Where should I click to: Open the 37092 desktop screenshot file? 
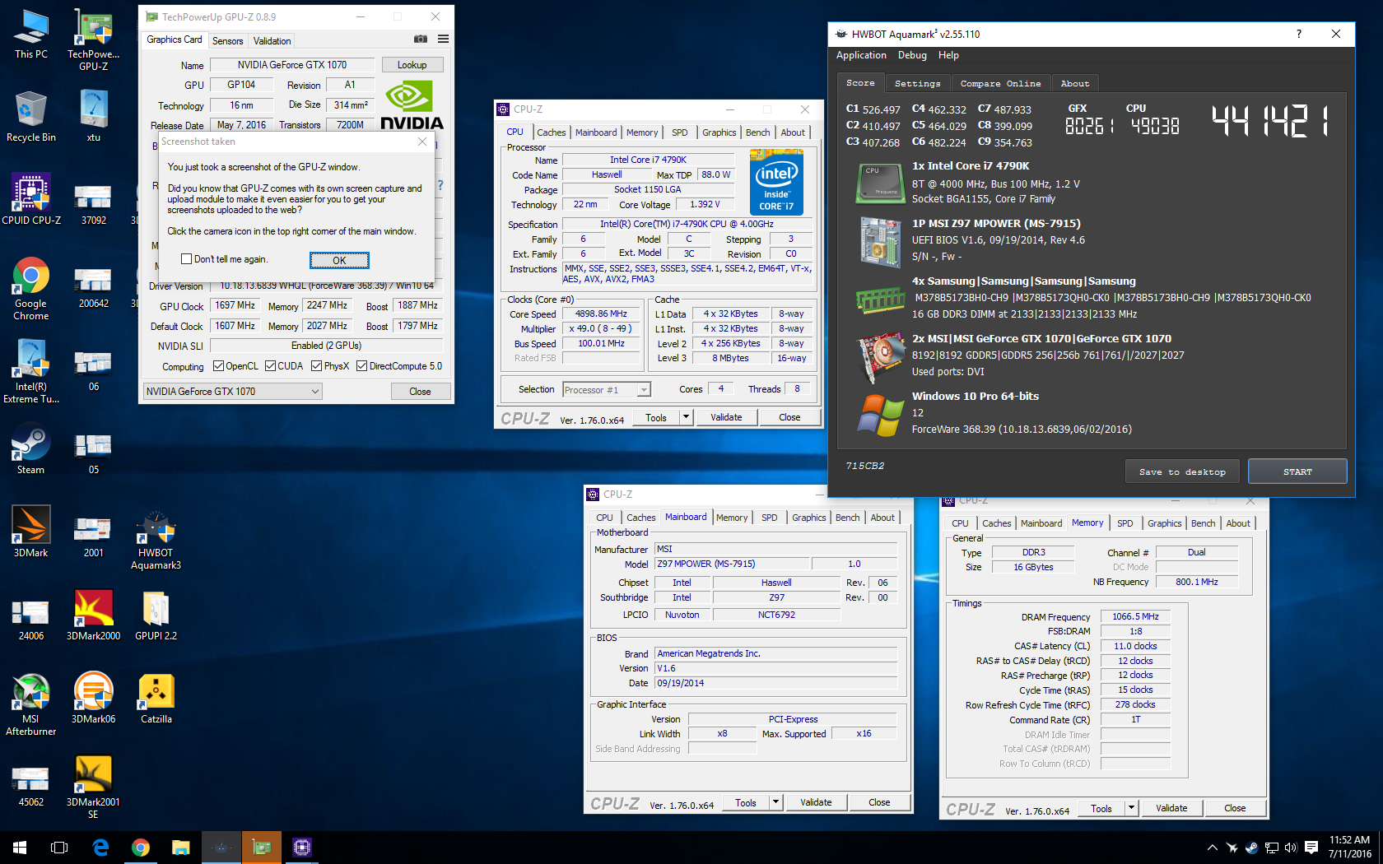[94, 204]
